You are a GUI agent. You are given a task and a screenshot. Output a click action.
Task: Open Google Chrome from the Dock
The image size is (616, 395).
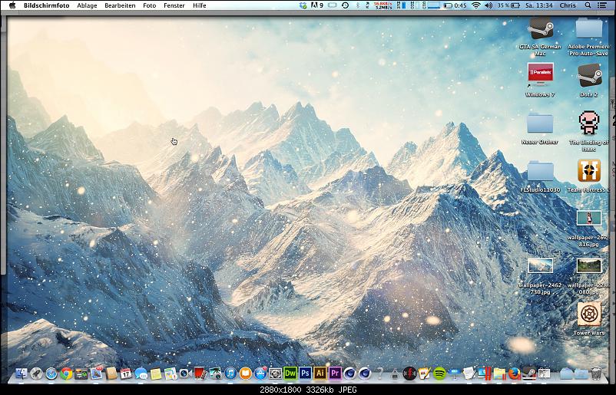pos(66,374)
